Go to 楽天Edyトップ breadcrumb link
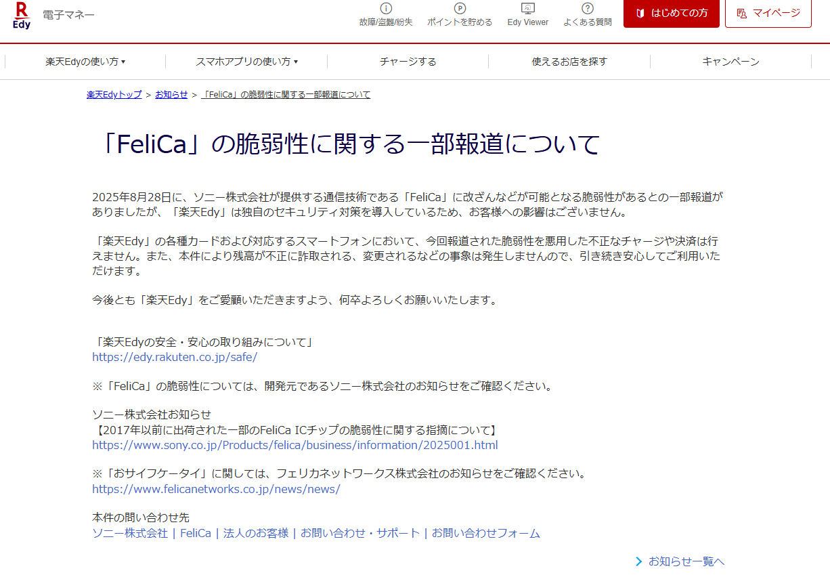Viewport: 830px width, 575px height. 114,95
